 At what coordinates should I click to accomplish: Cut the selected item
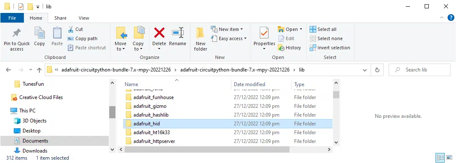75,29
